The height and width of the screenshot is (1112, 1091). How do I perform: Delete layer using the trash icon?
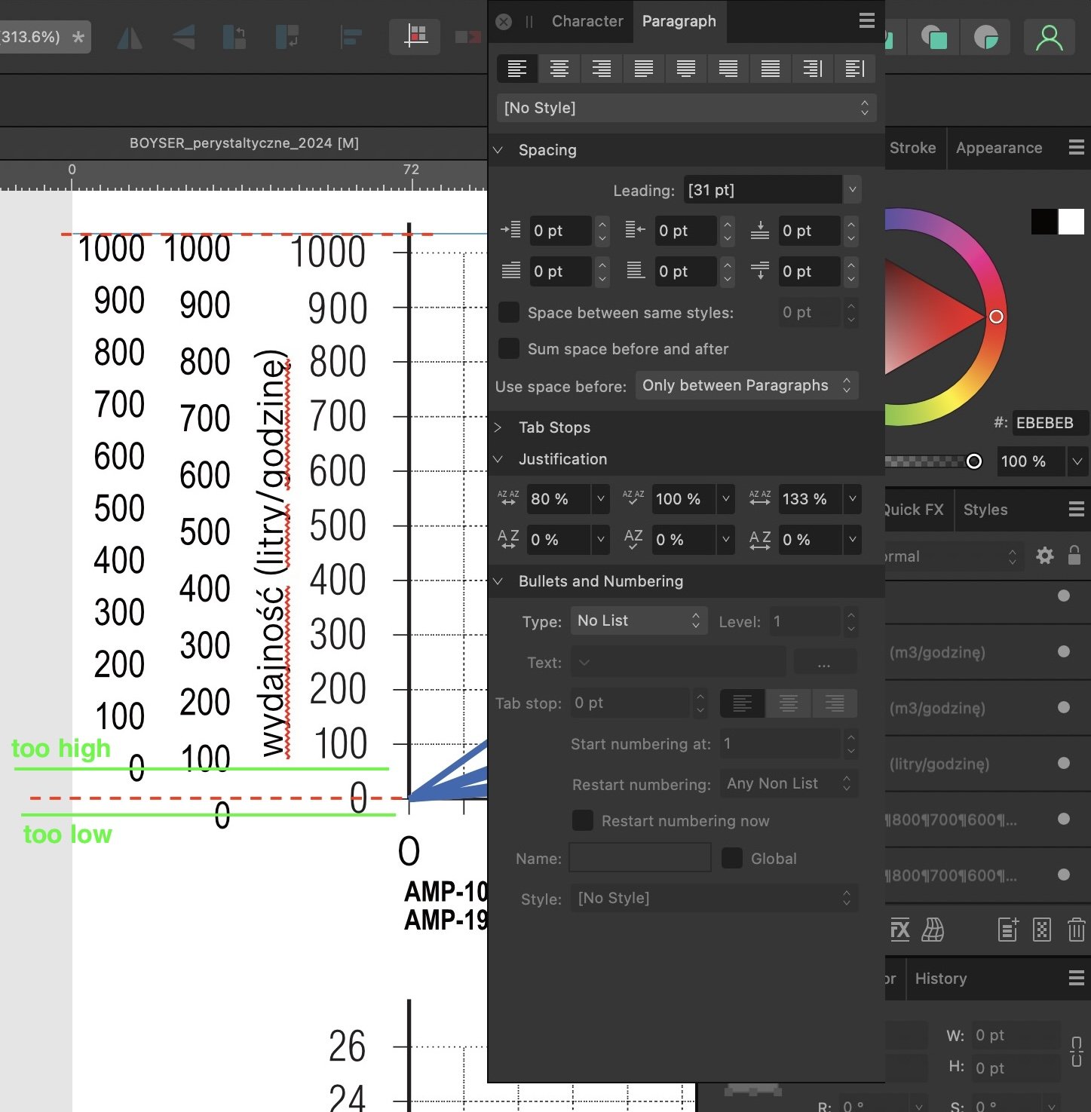[1076, 930]
